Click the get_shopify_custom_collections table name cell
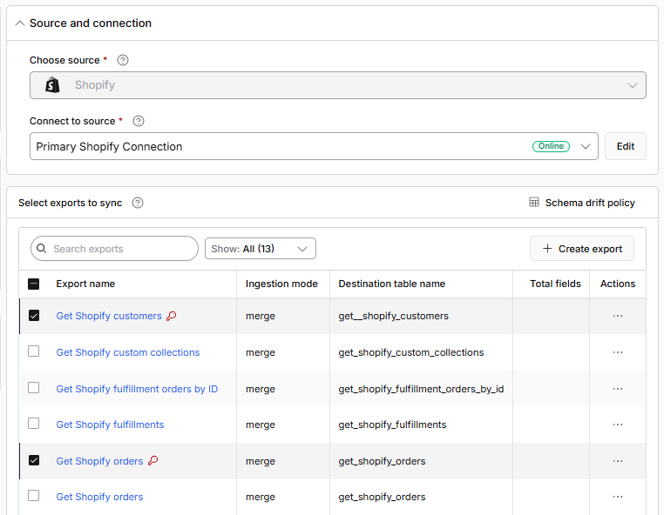Image resolution: width=664 pixels, height=515 pixels. click(410, 352)
